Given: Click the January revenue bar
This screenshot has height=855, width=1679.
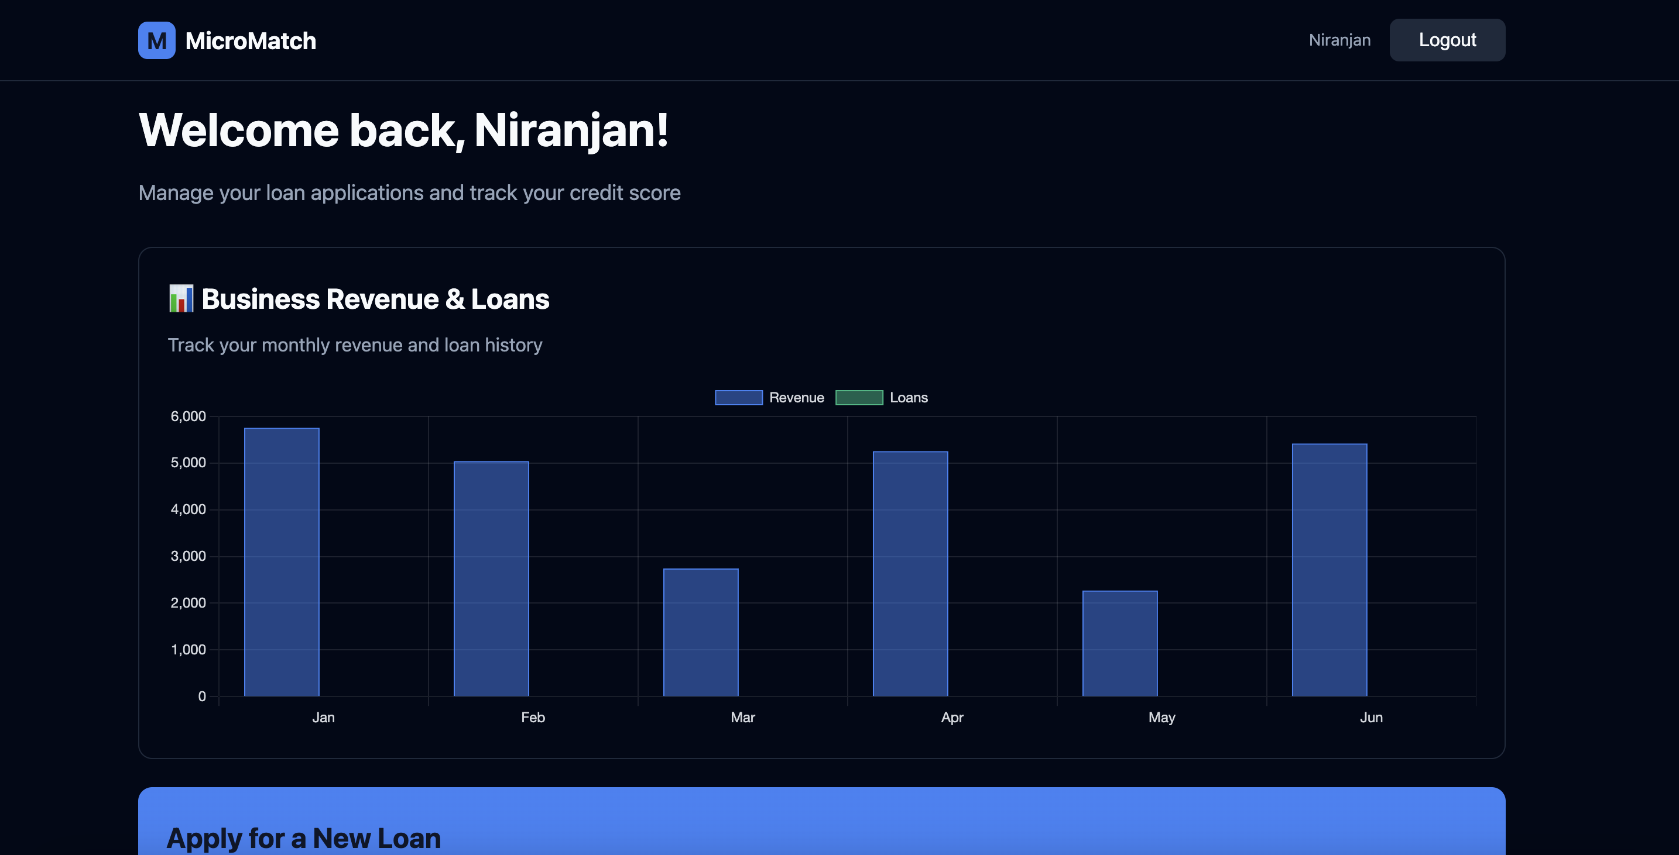Looking at the screenshot, I should 282,562.
